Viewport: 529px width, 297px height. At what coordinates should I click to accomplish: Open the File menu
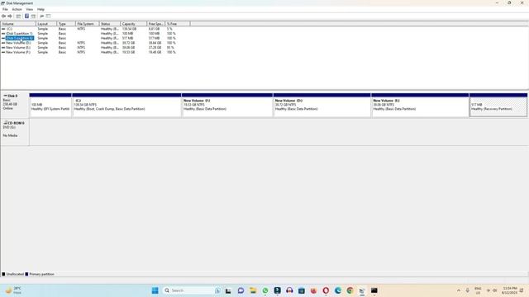tap(5, 9)
